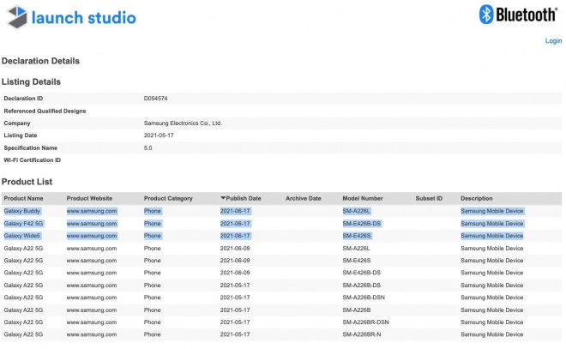Click the Publish Date sort arrow
The image size is (566, 349).
223,198
